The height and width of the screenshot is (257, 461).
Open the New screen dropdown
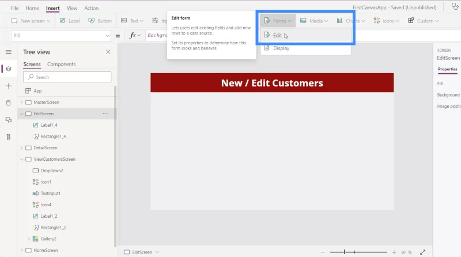[31, 21]
